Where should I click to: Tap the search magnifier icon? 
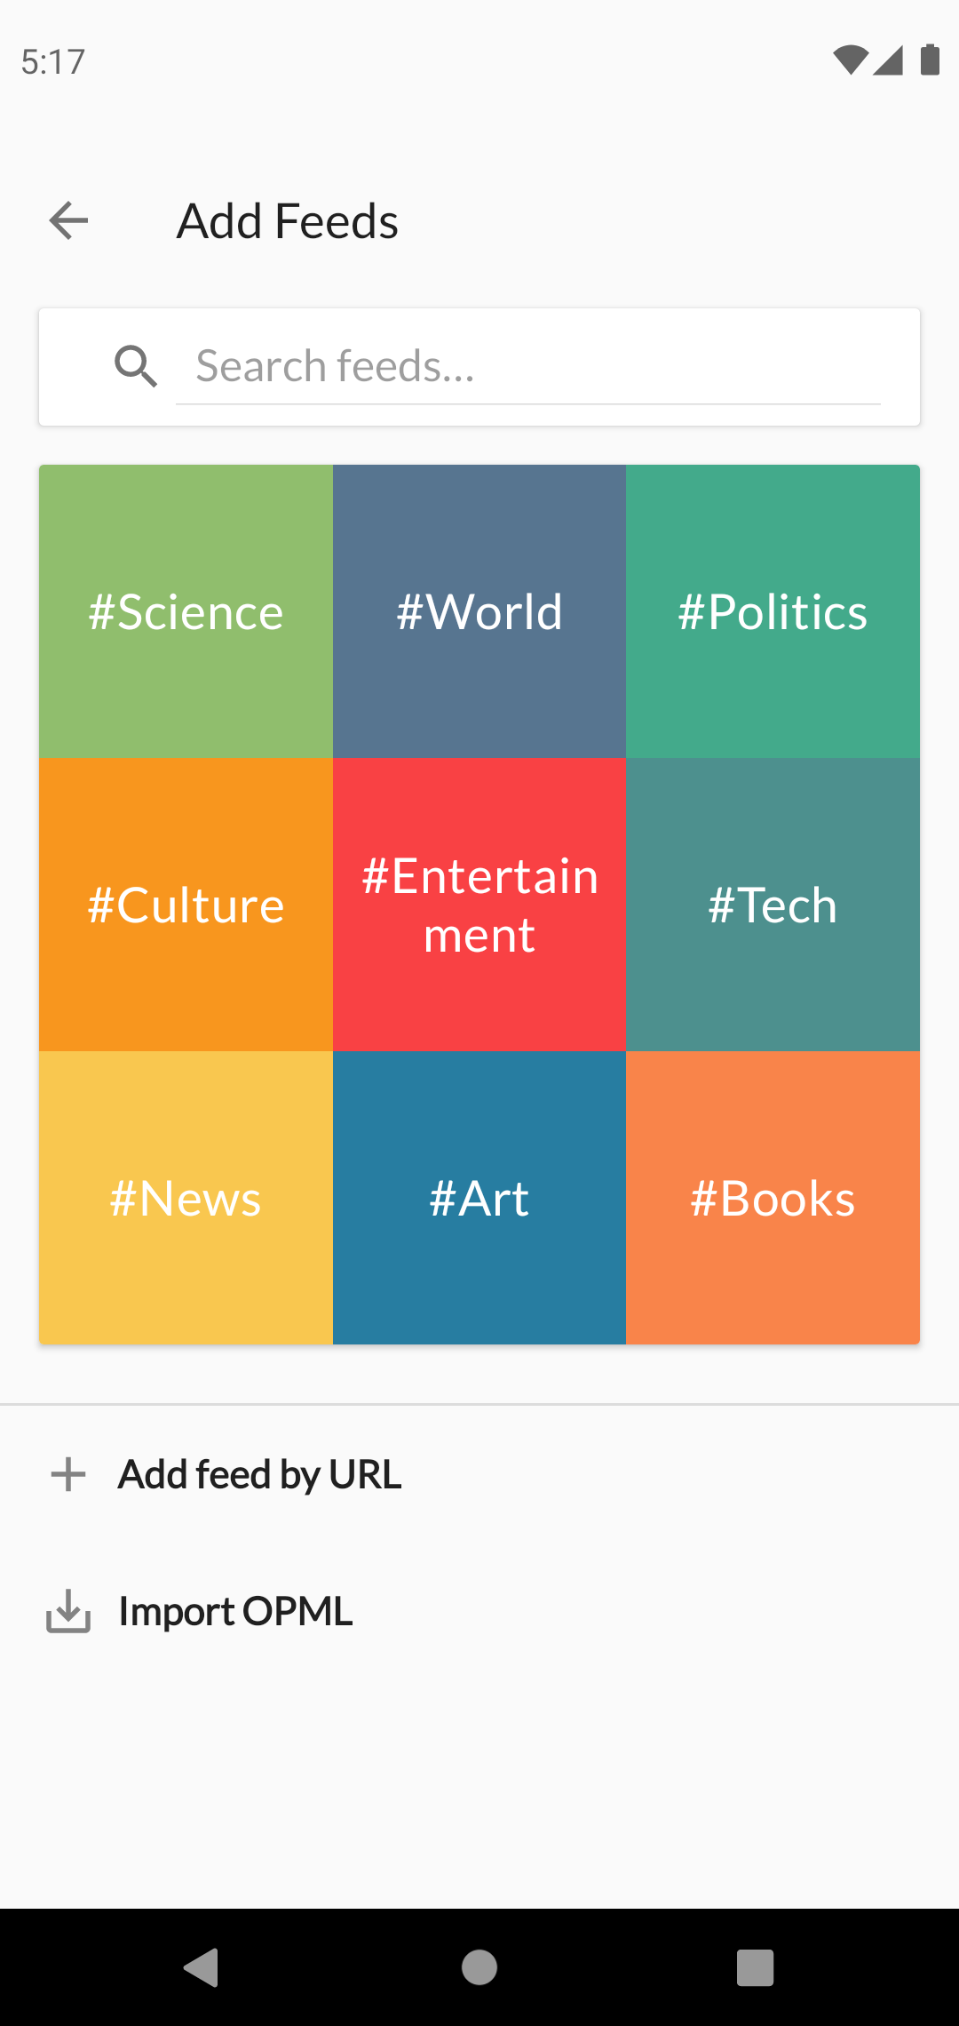(x=136, y=366)
